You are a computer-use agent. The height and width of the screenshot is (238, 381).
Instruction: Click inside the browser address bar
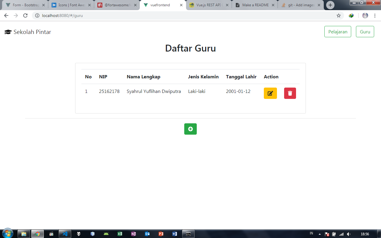pyautogui.click(x=119, y=15)
